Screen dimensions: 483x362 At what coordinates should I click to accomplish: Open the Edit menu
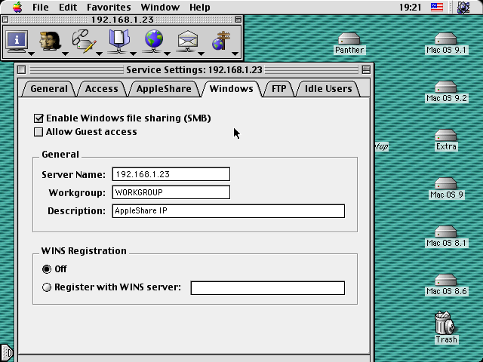tap(68, 7)
